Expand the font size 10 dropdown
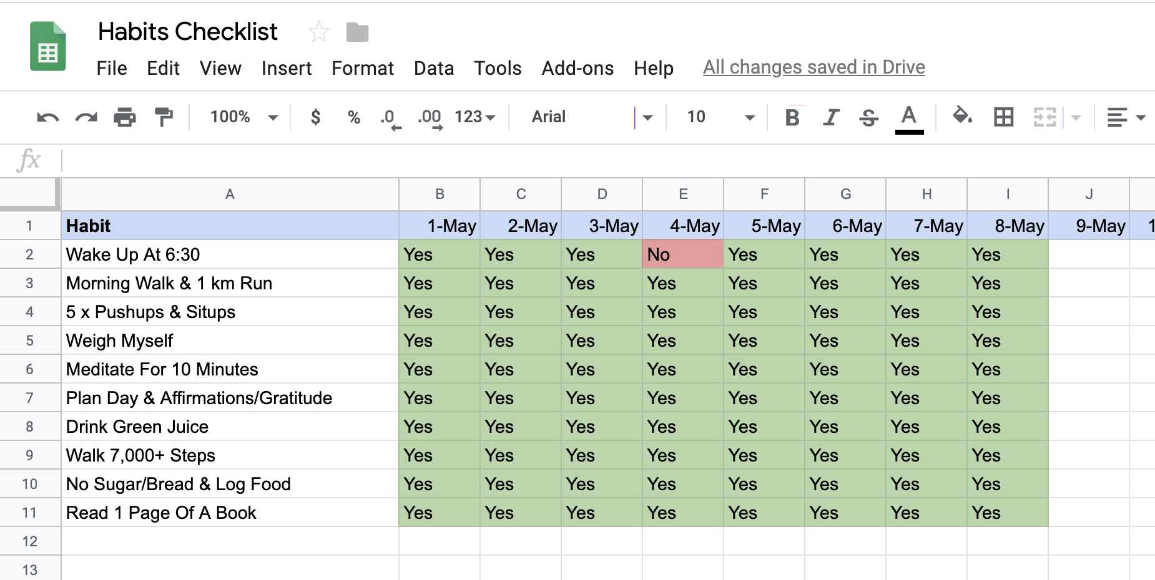The image size is (1155, 580). (x=720, y=117)
